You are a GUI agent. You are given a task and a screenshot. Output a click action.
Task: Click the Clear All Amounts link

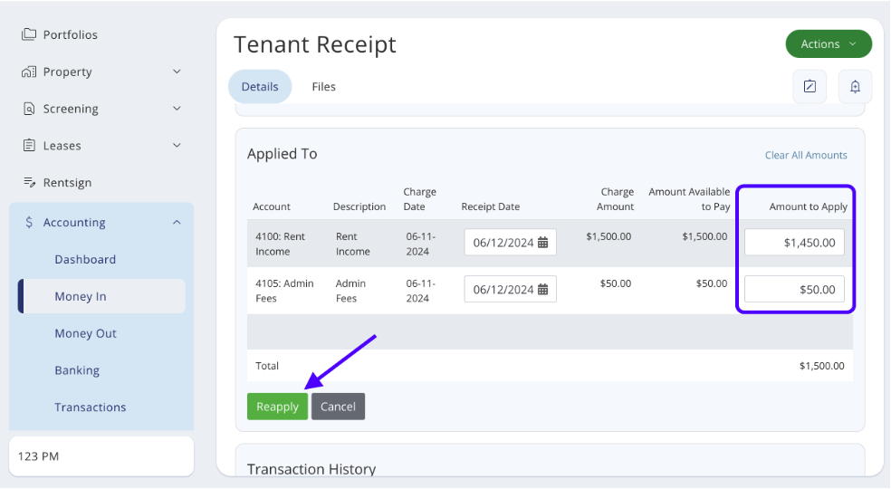tap(806, 155)
